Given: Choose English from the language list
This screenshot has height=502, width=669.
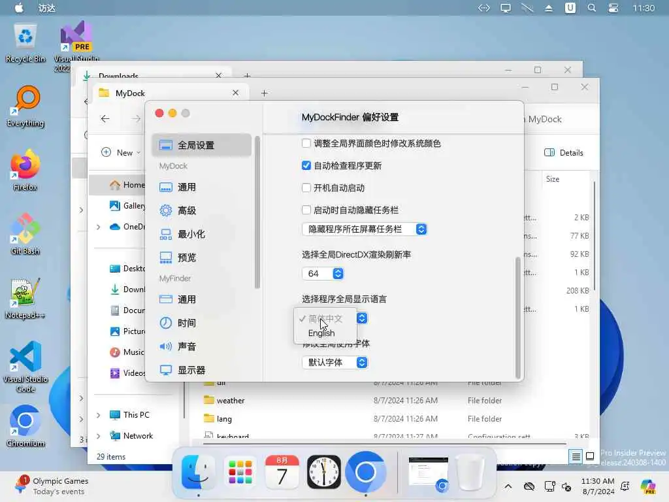Looking at the screenshot, I should coord(321,333).
